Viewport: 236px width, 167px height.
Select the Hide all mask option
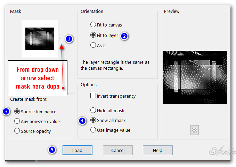click(x=93, y=111)
